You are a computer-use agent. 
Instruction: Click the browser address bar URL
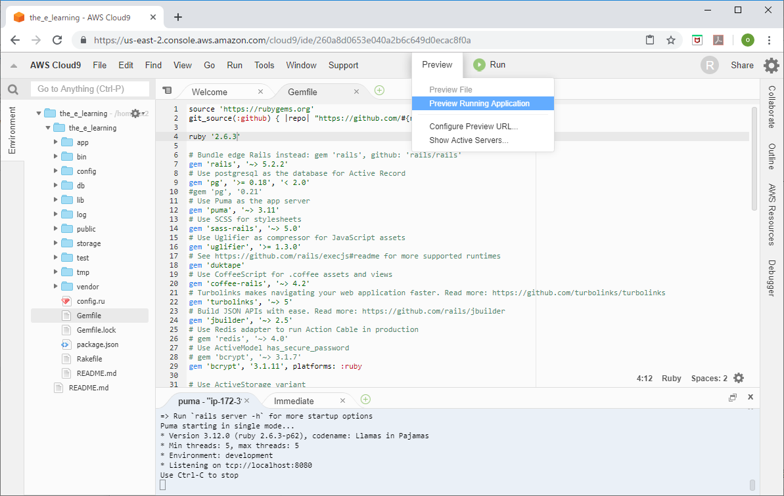283,40
